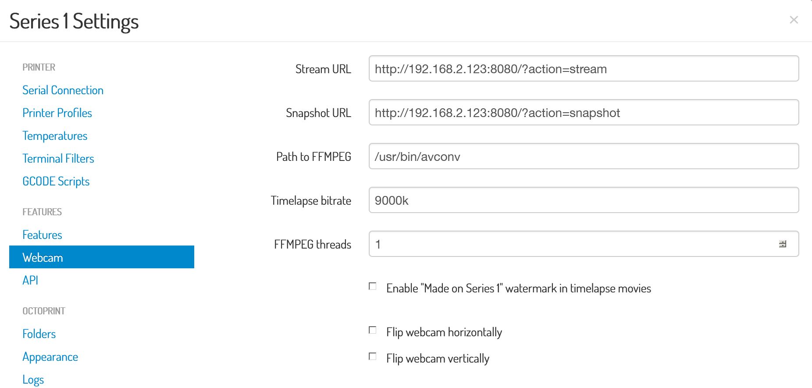Open API settings page
The width and height of the screenshot is (812, 388).
point(30,280)
